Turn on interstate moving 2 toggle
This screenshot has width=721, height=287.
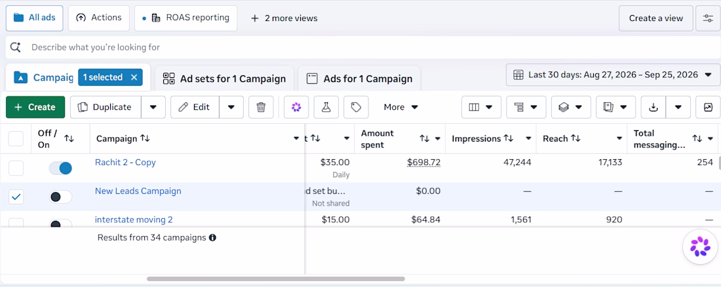[x=61, y=223]
